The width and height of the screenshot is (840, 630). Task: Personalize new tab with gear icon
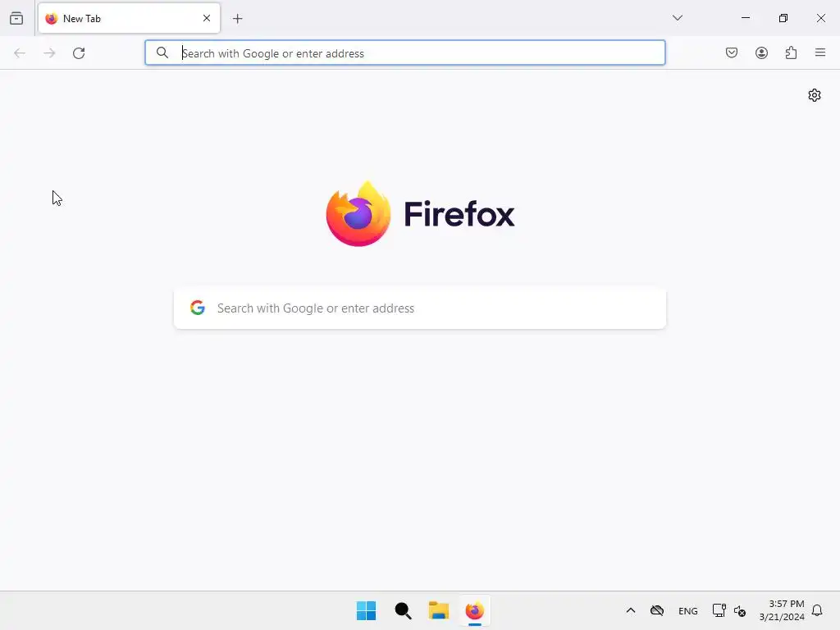click(x=815, y=95)
